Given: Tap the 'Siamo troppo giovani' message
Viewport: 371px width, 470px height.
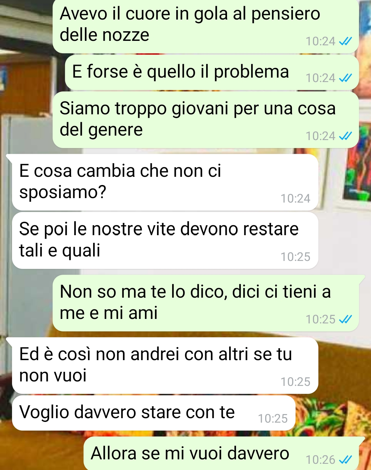Looking at the screenshot, I should point(205,120).
